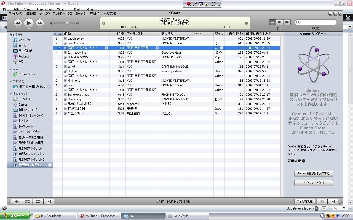Screen dimensions: 353x220
Task: Eject the iPod device icon
Action: click(49, 86)
